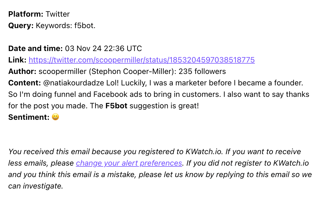Click the bold F5bot word in content

tap(116, 106)
